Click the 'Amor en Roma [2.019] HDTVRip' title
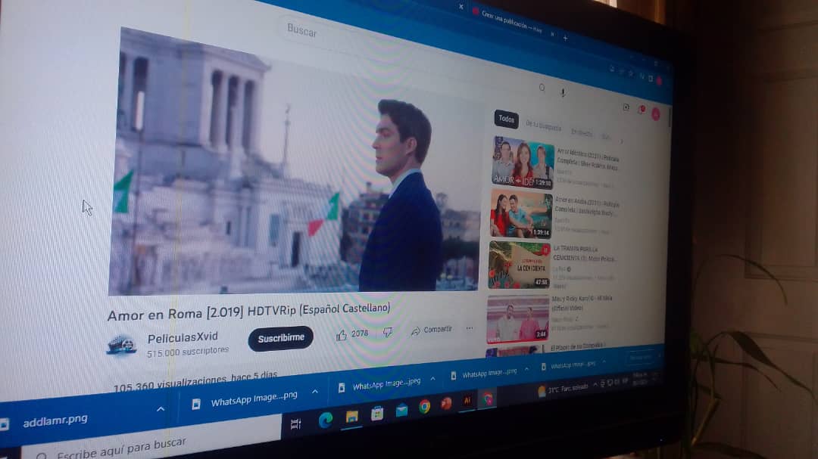 (248, 312)
